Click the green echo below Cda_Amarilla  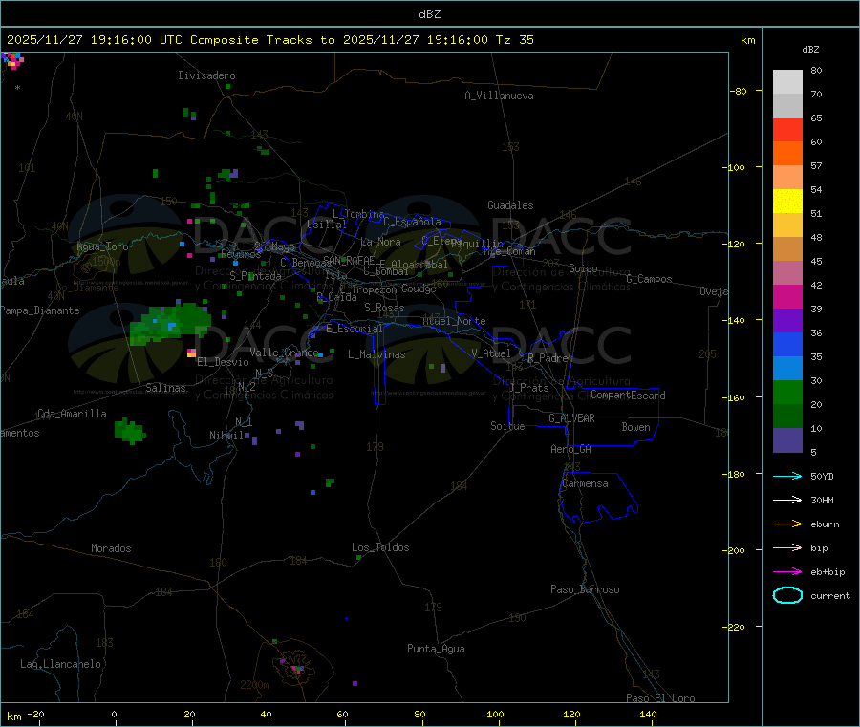pyautogui.click(x=130, y=431)
